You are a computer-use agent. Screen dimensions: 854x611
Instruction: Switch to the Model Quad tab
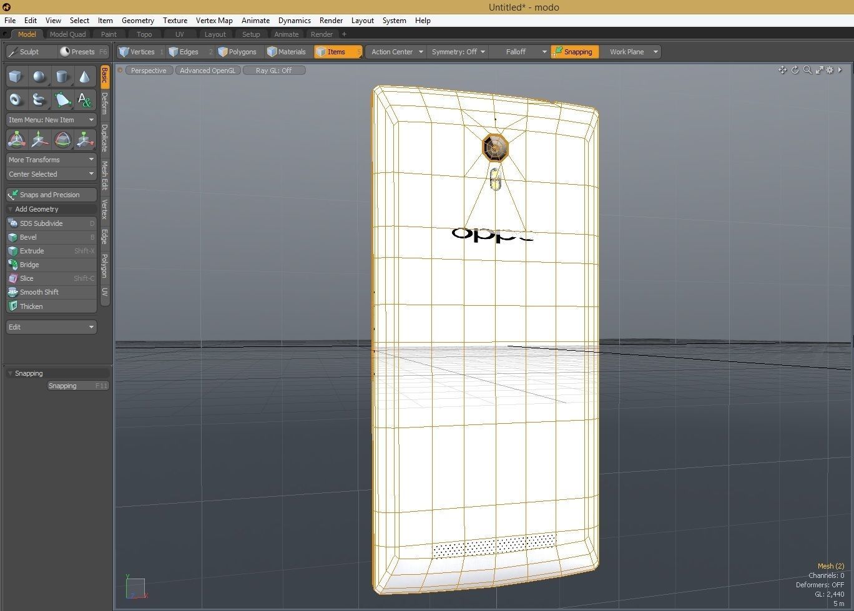(67, 34)
